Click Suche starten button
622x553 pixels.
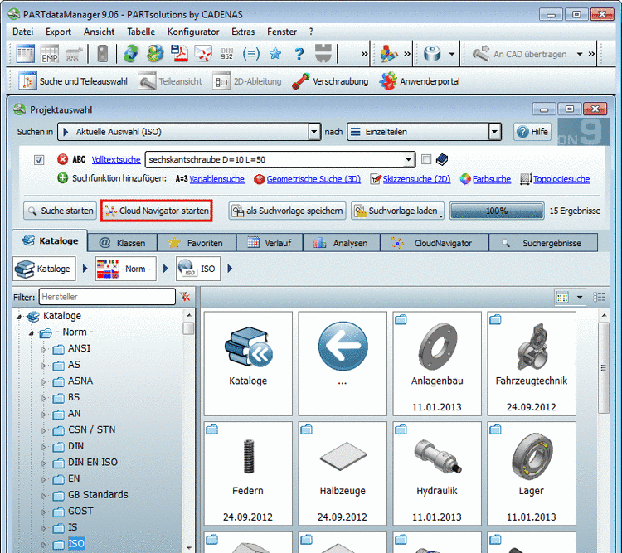(x=61, y=211)
